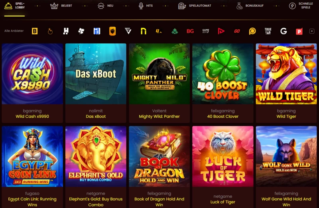
Task: Filter by orange acorn provider logo
Action: tap(112, 31)
